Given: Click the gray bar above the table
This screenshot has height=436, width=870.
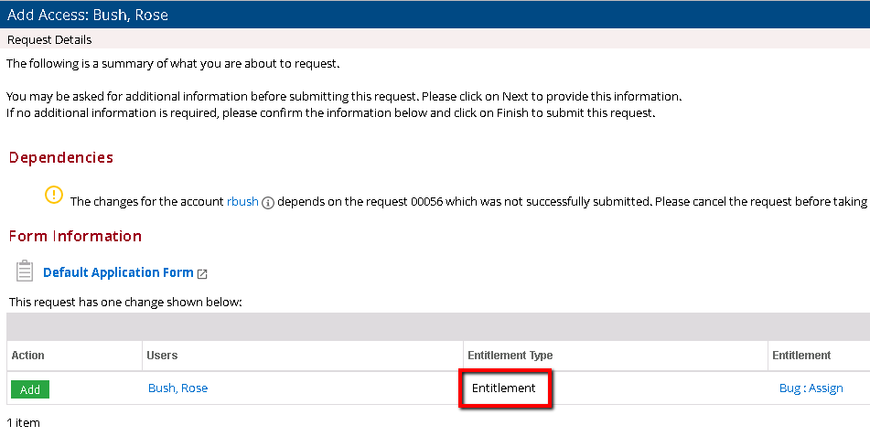Looking at the screenshot, I should (435, 326).
